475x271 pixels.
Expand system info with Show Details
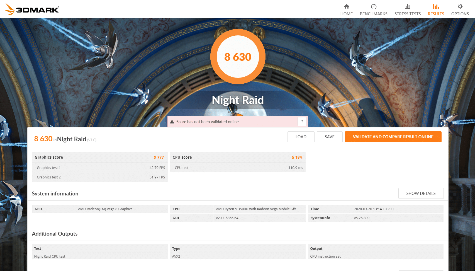(421, 193)
